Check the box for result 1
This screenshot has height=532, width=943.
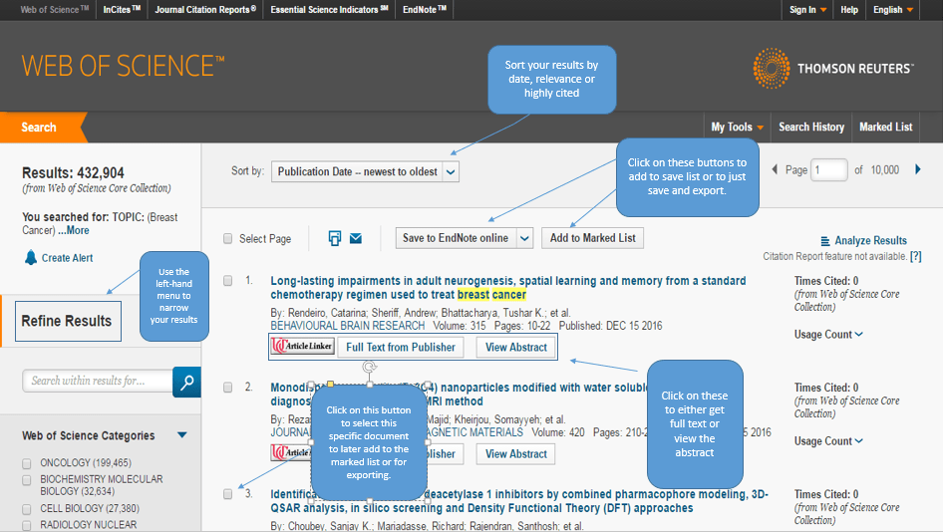[228, 281]
